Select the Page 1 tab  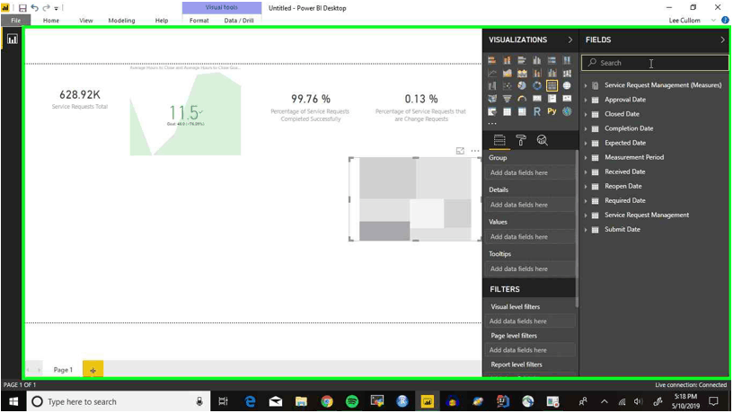tap(63, 370)
